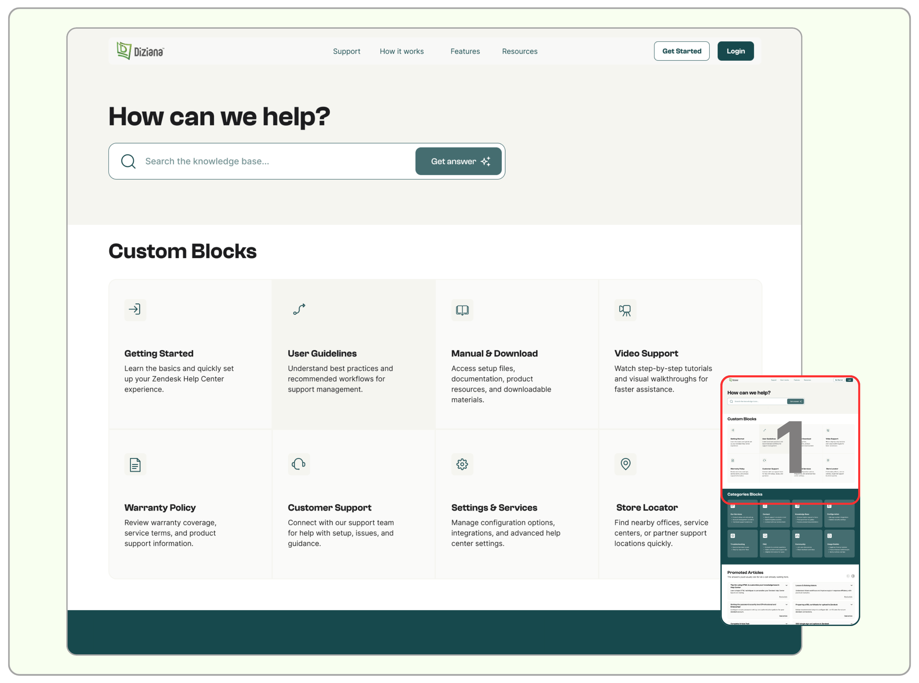Screen dimensions: 919x683
Task: Click the User Guidelines route icon
Action: [x=299, y=310]
